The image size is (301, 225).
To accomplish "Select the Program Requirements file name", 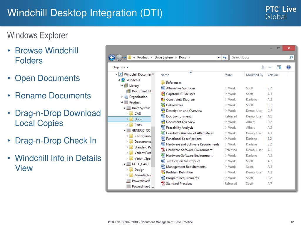I will tap(182, 178).
